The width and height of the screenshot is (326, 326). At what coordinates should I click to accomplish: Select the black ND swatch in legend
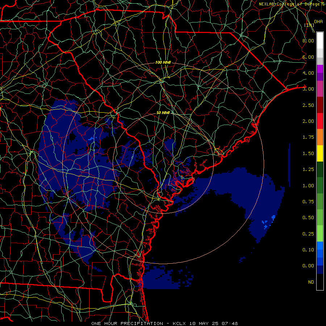(x=320, y=282)
